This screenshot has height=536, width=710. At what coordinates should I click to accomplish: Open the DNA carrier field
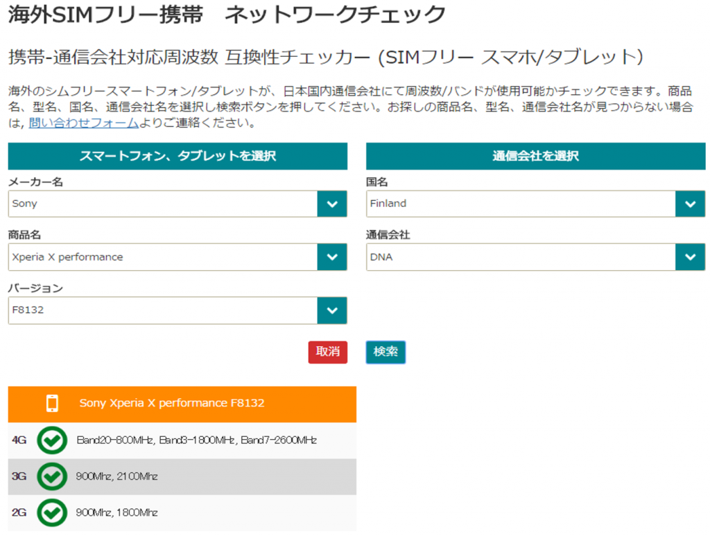click(536, 257)
